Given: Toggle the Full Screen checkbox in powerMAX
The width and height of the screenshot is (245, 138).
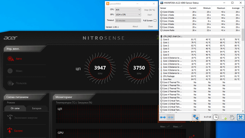Looking at the screenshot, I should pos(155,20).
